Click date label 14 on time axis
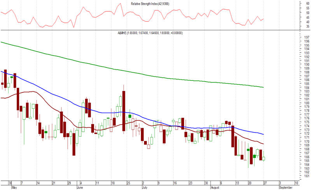Image resolution: width=311 pixels, height=190 pixels. [x=38, y=183]
